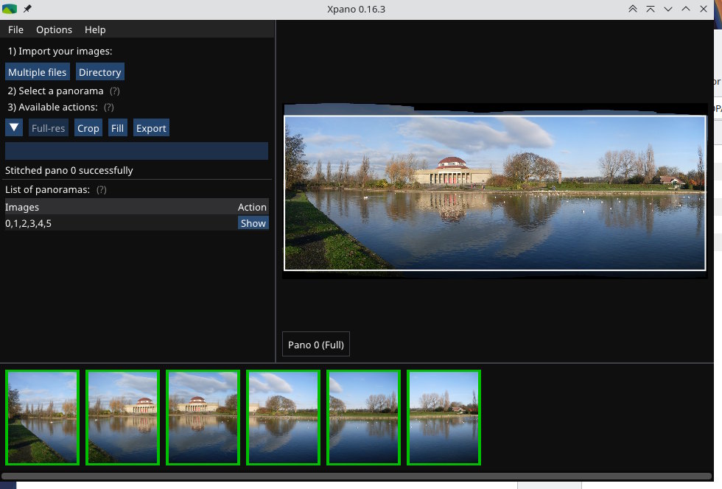Screen dimensions: 722x489
Task: Open the Help menu
Action: [95, 29]
